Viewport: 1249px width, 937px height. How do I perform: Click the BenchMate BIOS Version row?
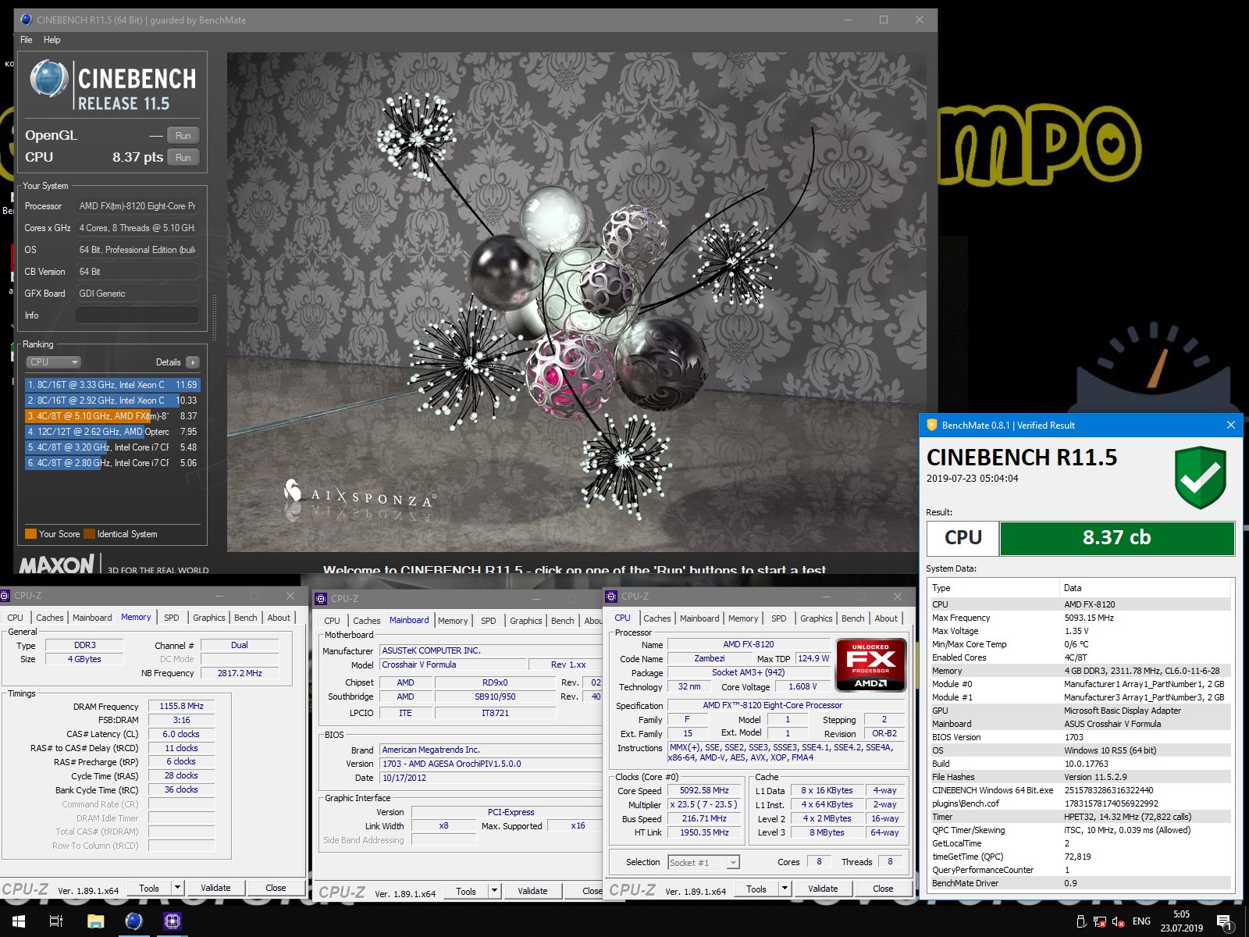tap(1080, 737)
